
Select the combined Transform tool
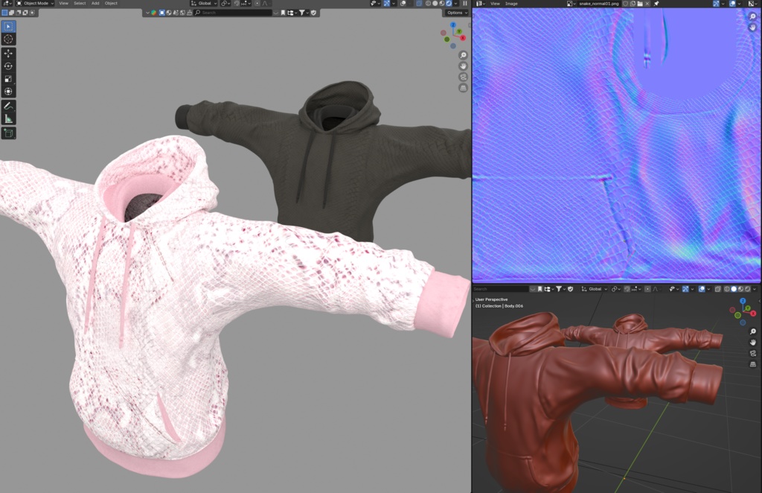coord(8,92)
